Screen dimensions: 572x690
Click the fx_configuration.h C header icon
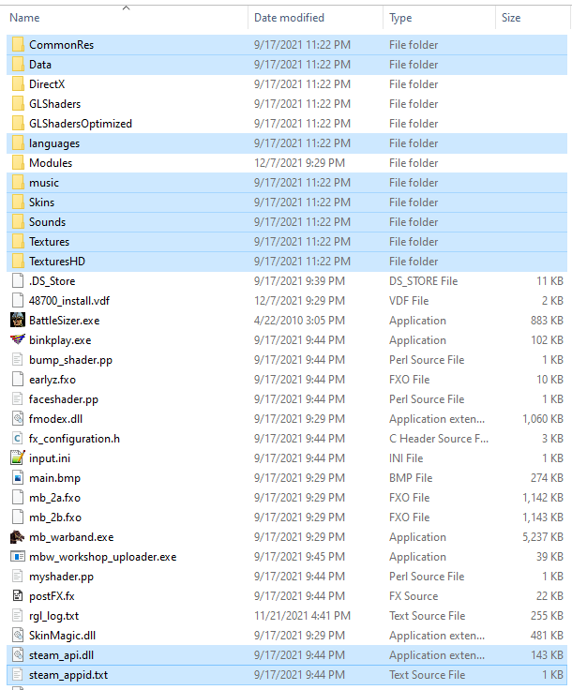tap(18, 439)
